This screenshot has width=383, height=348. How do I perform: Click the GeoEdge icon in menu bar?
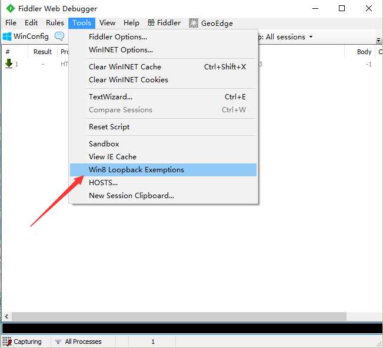pos(194,23)
